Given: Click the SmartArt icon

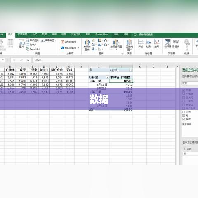Looking at the screenshot, I should coord(28,49).
